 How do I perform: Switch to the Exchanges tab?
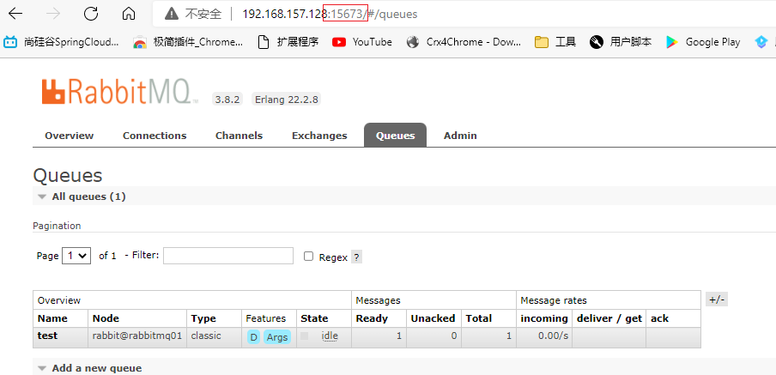pos(319,136)
